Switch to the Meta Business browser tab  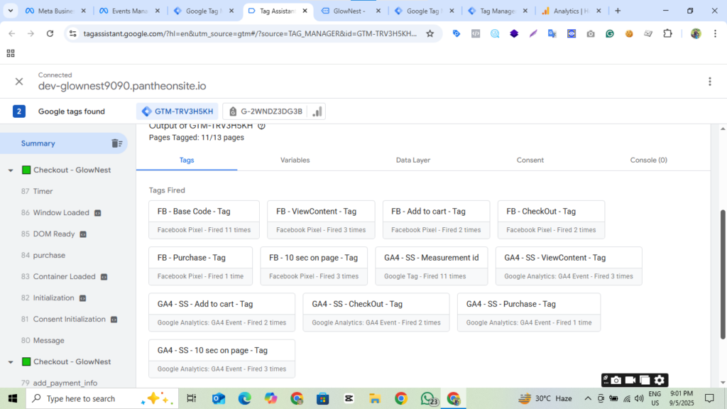55,11
